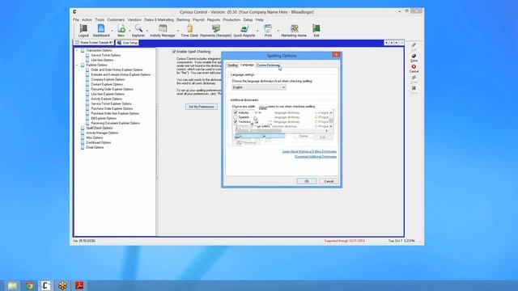Select Service Ticket Options tree item
Screen dimensions: 518x291
tap(106, 56)
